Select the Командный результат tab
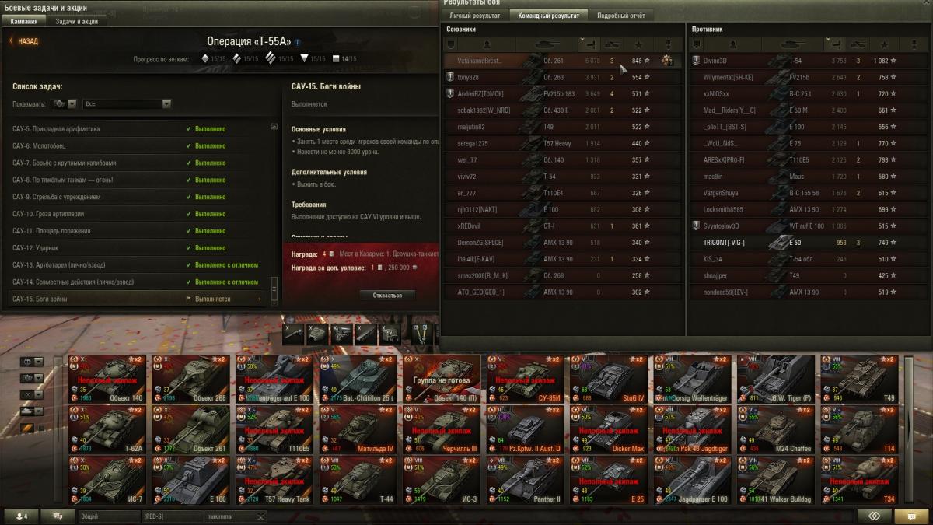 coord(548,16)
